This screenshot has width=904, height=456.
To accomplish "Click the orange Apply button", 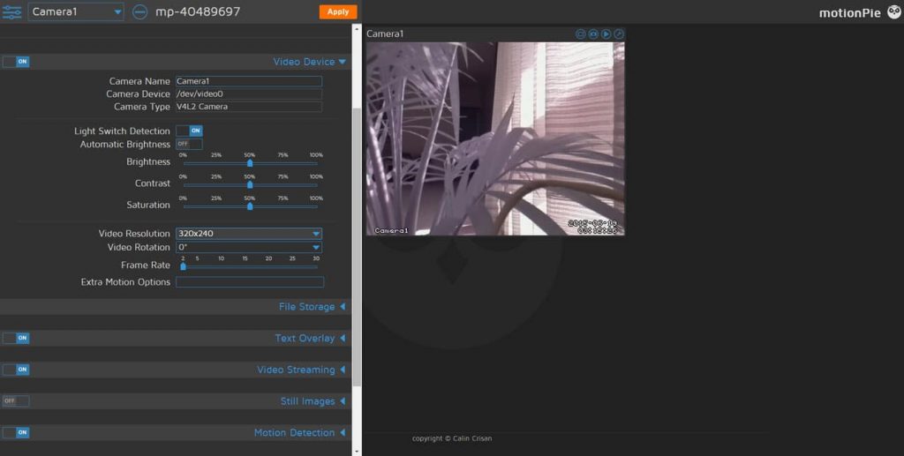I will [338, 11].
